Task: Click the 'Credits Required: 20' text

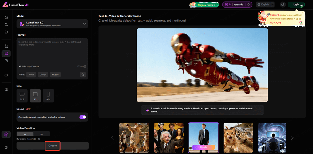Action: pos(30,139)
